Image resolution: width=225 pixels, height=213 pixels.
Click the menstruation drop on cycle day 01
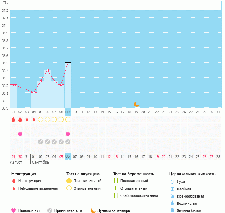pos(13,120)
